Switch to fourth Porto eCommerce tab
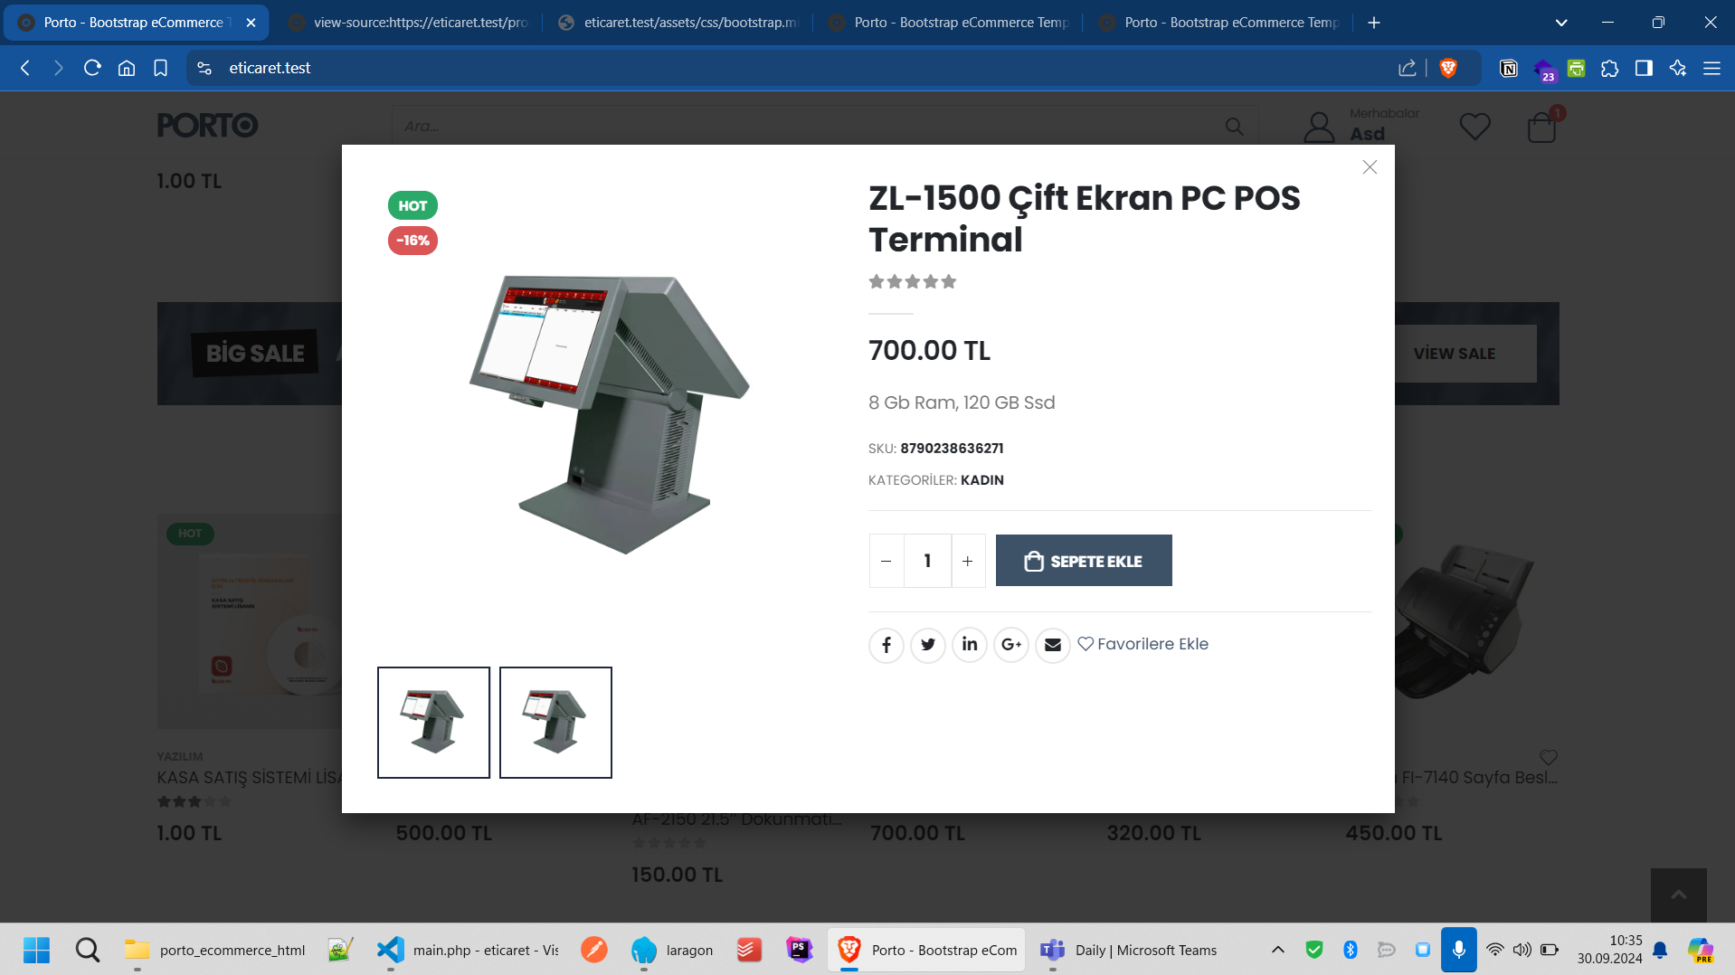This screenshot has width=1735, height=975. pos(949,23)
